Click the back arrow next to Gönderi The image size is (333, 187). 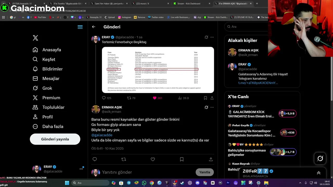94,27
